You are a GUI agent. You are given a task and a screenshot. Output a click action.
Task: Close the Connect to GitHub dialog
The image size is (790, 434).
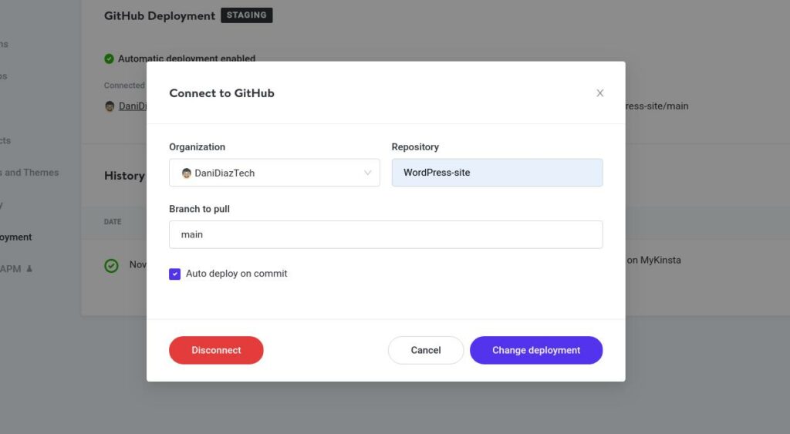pyautogui.click(x=599, y=93)
